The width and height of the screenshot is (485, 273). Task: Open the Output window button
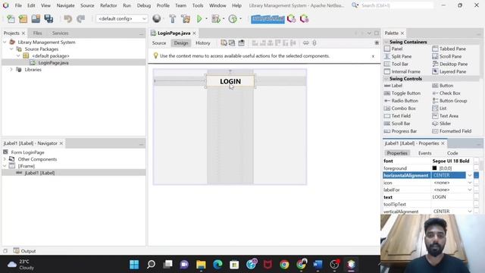click(x=24, y=251)
